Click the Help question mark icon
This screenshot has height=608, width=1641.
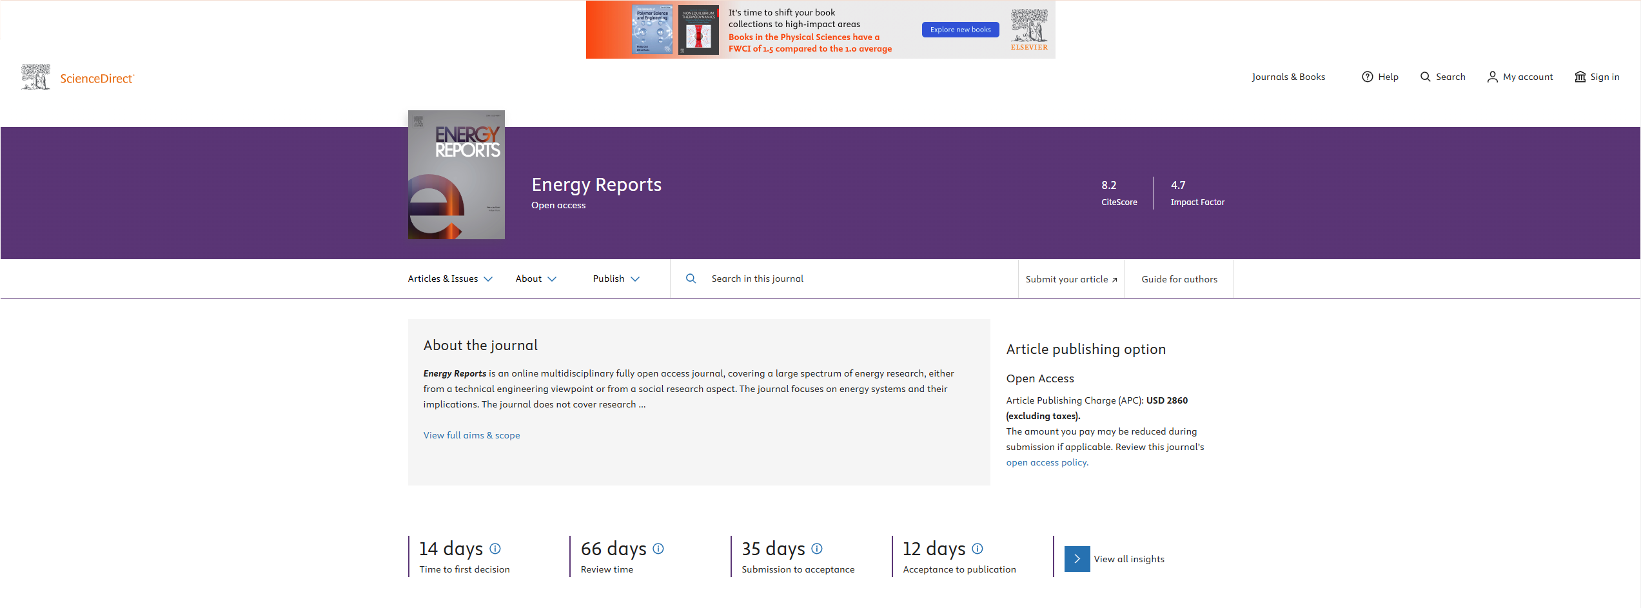click(1367, 77)
